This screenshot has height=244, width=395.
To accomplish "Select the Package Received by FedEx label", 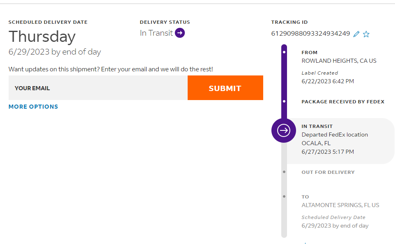I will (x=343, y=102).
